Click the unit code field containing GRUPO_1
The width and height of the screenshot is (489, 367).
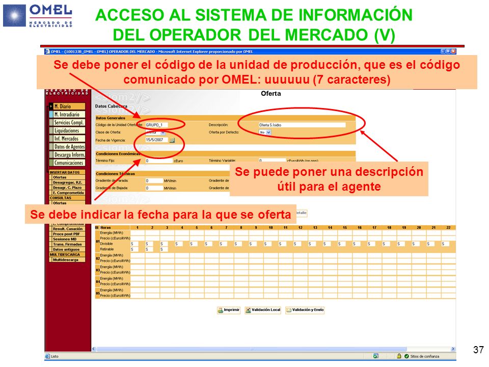tap(157, 125)
